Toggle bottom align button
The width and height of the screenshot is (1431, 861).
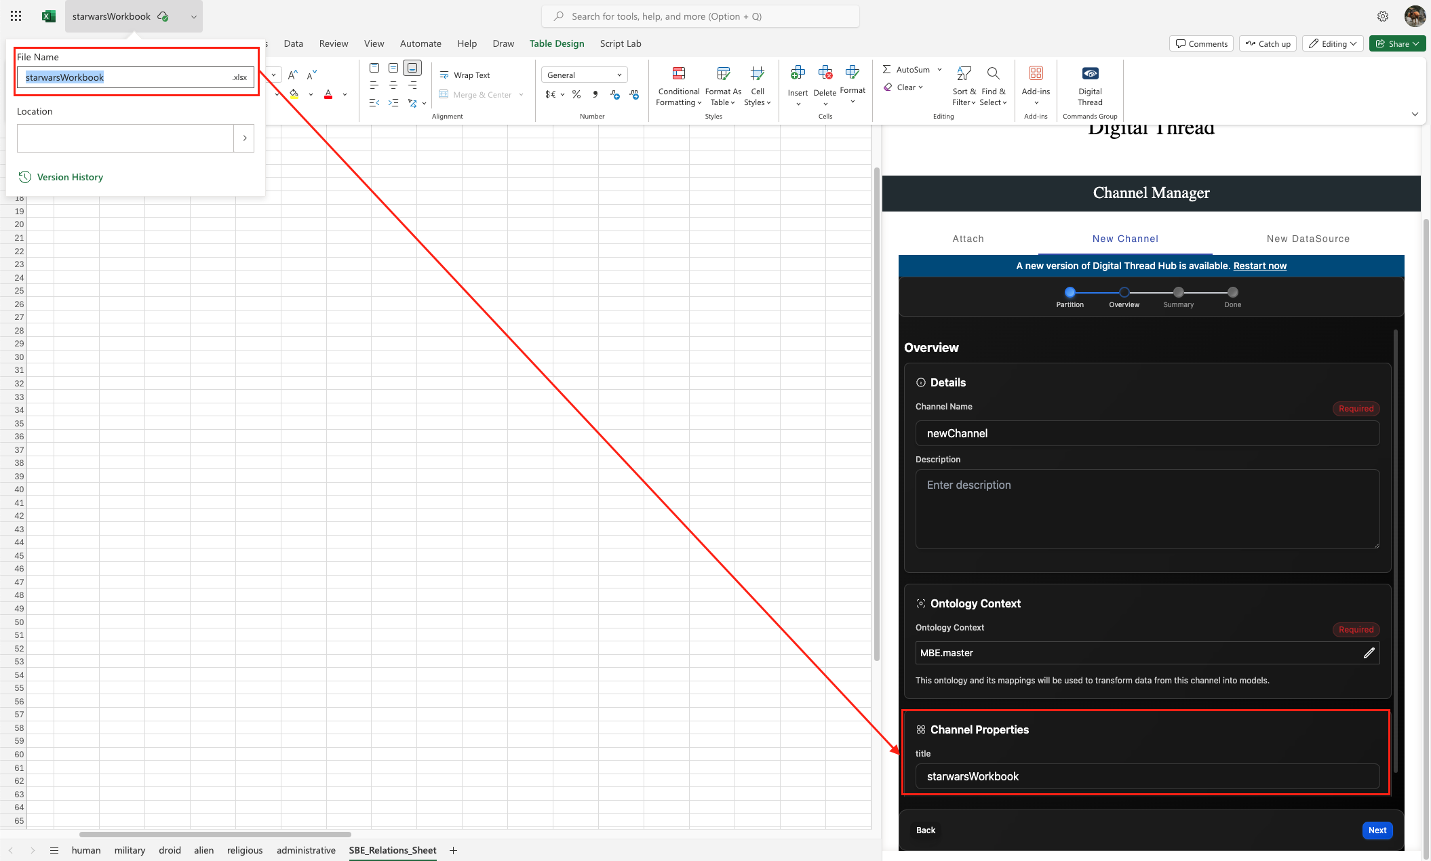(412, 68)
